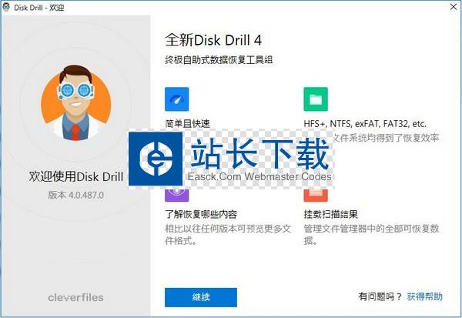The image size is (462, 318).
Task: Click the 管理文件管理器中的全部可恢复数据 description
Action: click(x=372, y=235)
